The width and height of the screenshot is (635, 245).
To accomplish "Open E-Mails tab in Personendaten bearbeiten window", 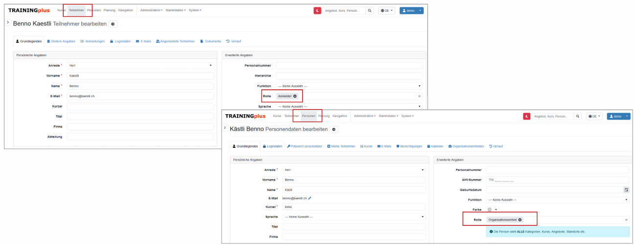I will 385,146.
